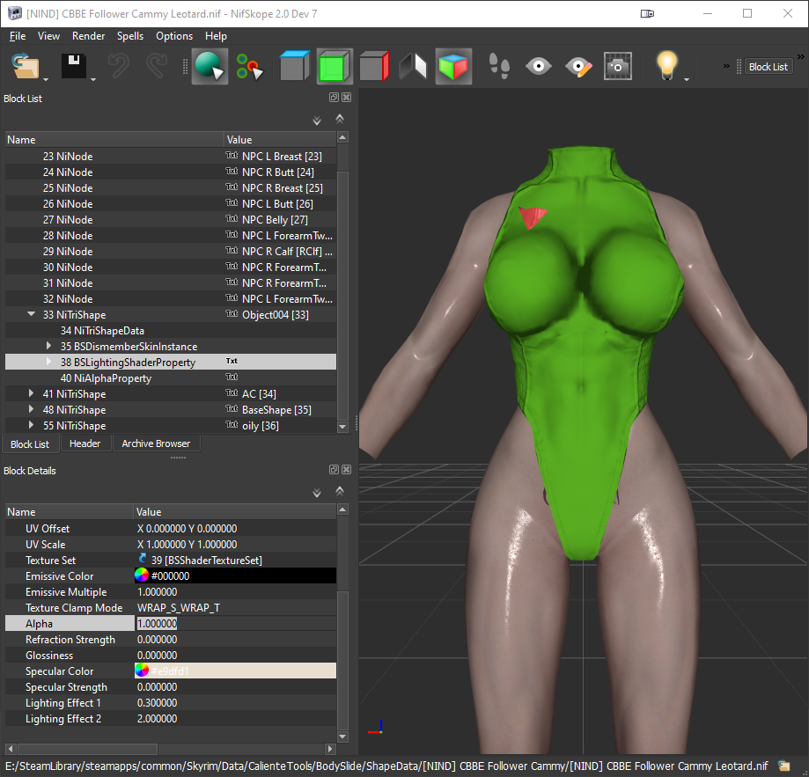Open Emissive Color picker swatch
The height and width of the screenshot is (777, 809).
click(142, 575)
